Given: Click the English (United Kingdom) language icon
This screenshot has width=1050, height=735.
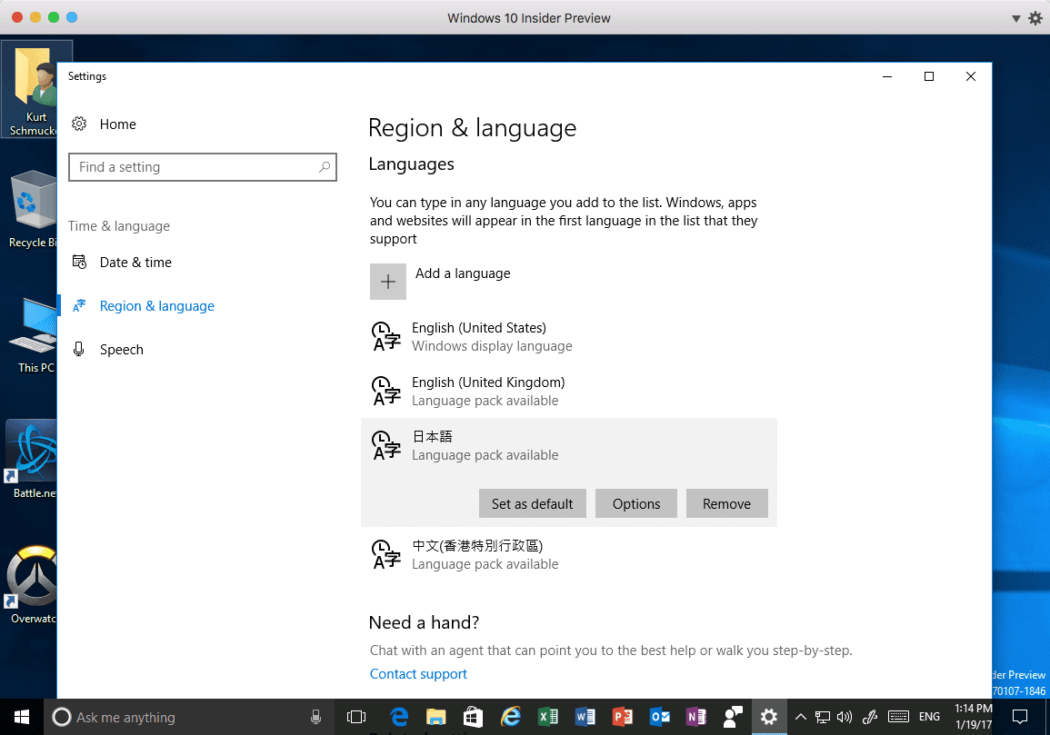Looking at the screenshot, I should click(386, 391).
